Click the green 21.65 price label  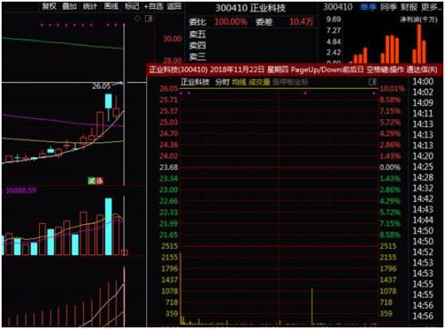(168, 235)
